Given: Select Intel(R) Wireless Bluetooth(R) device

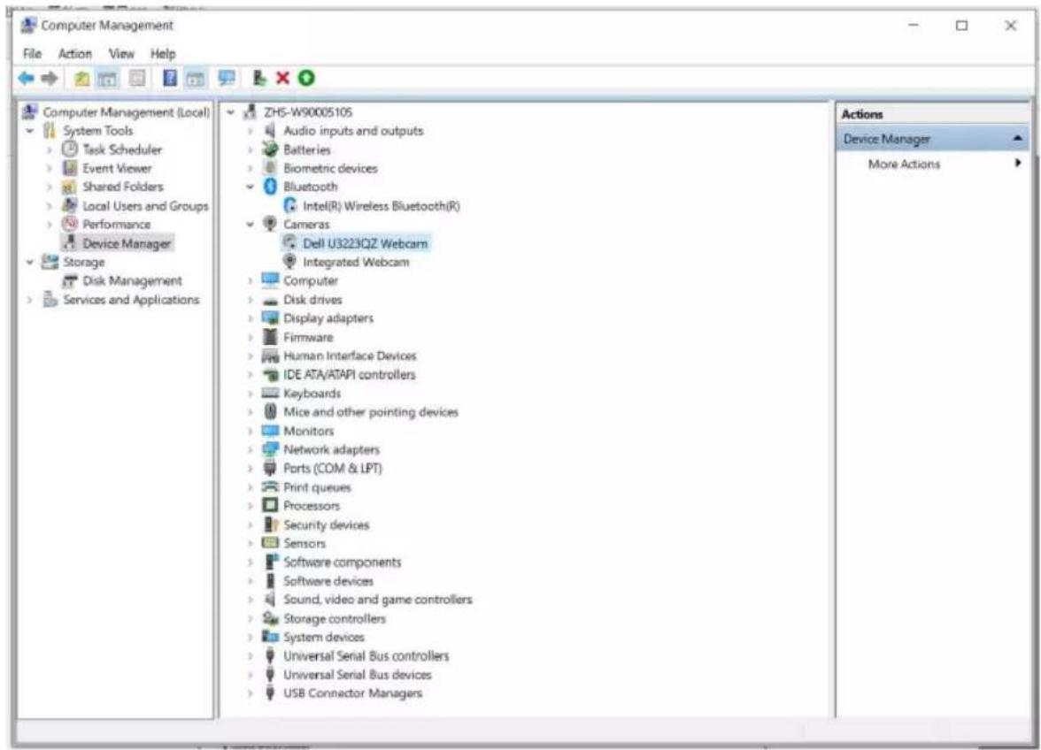Looking at the screenshot, I should tap(381, 205).
